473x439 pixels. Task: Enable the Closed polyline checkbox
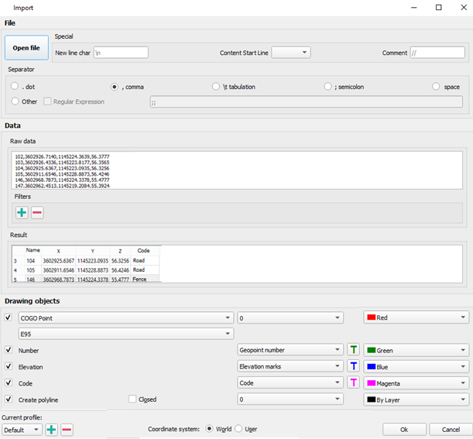tap(132, 400)
